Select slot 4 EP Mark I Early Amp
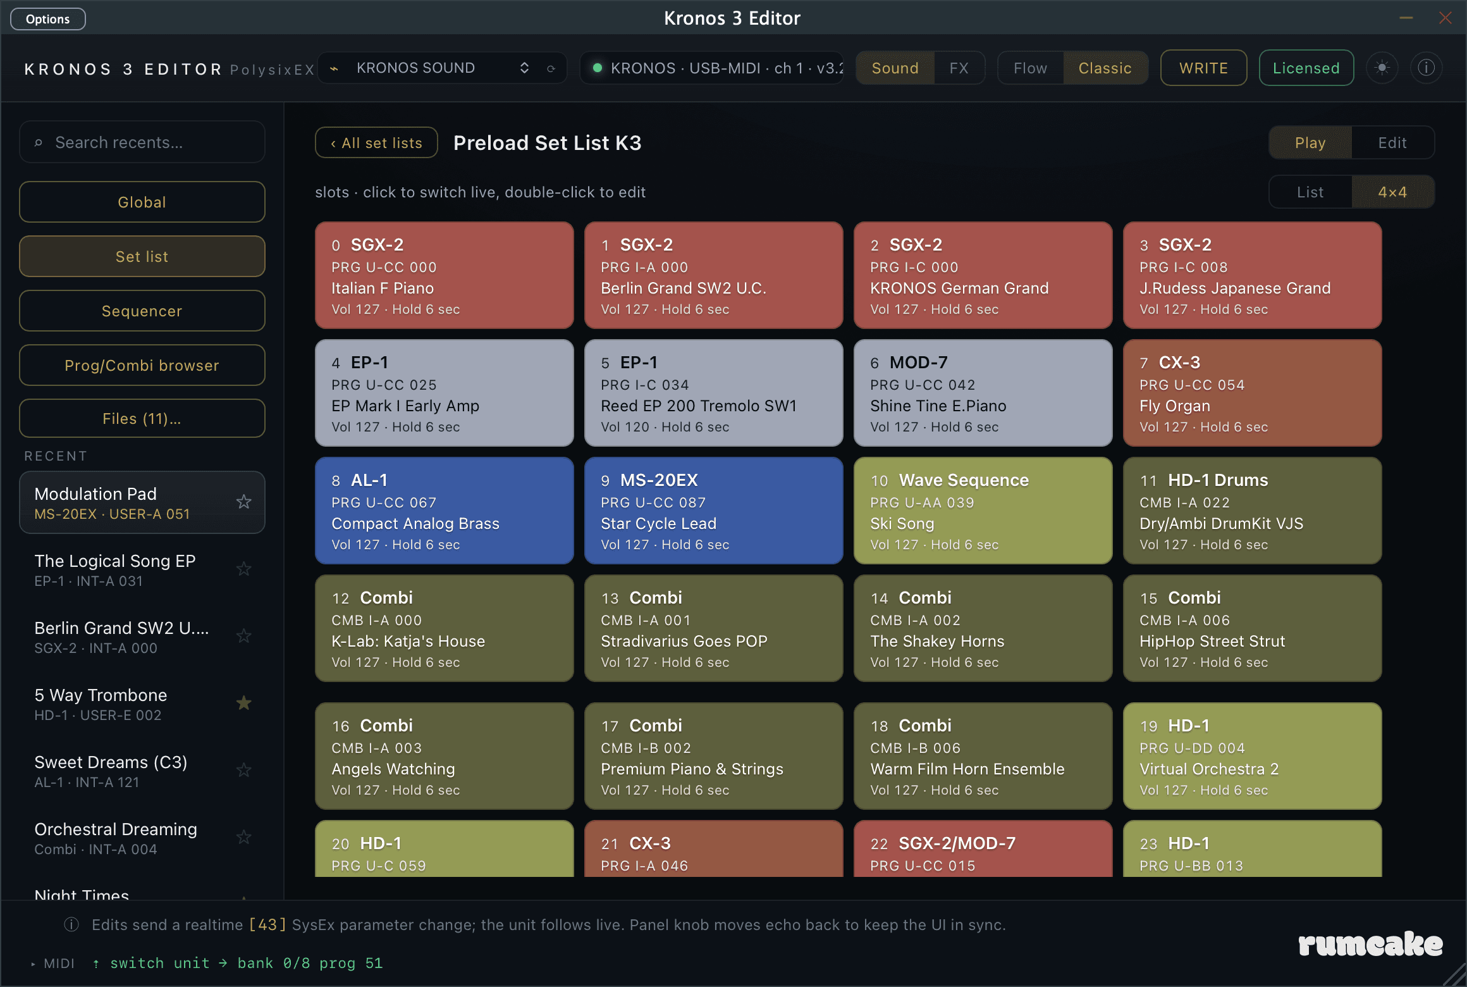The width and height of the screenshot is (1467, 987). (x=444, y=393)
